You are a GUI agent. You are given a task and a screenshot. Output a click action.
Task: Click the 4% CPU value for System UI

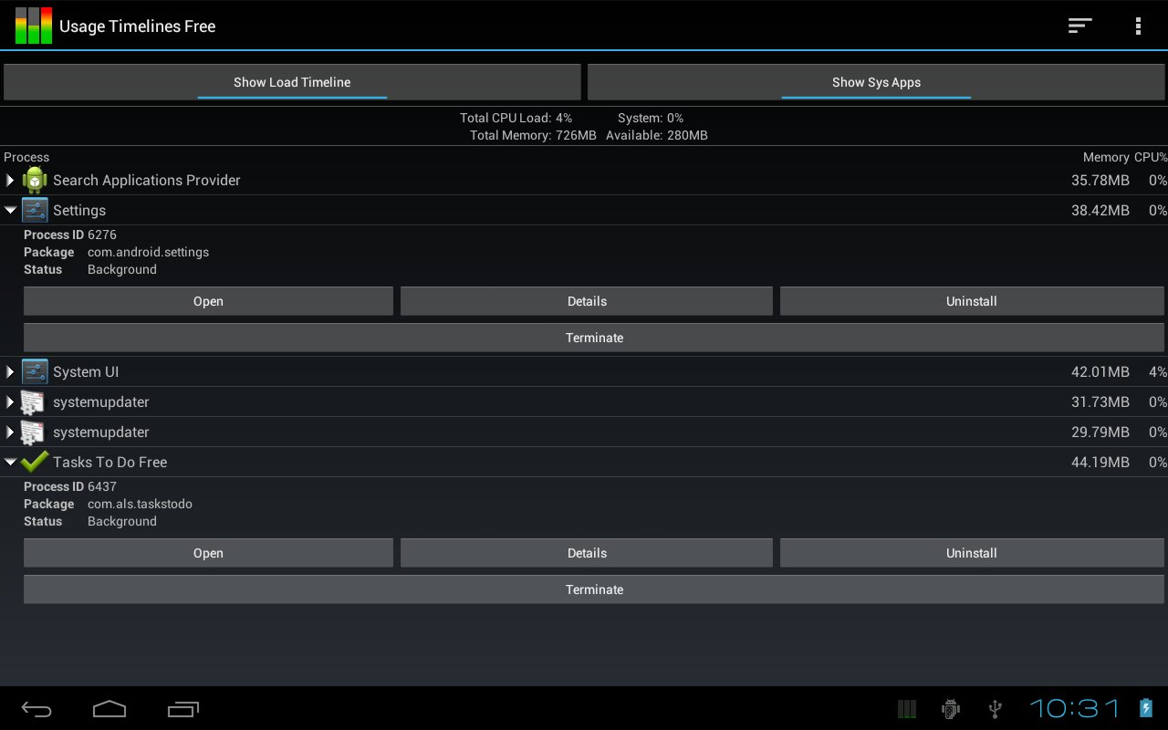coord(1158,371)
